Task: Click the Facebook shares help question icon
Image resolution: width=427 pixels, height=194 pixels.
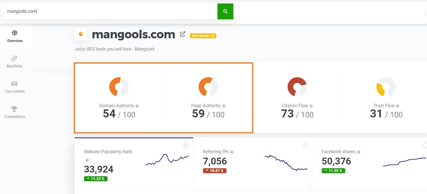Action: [359, 152]
